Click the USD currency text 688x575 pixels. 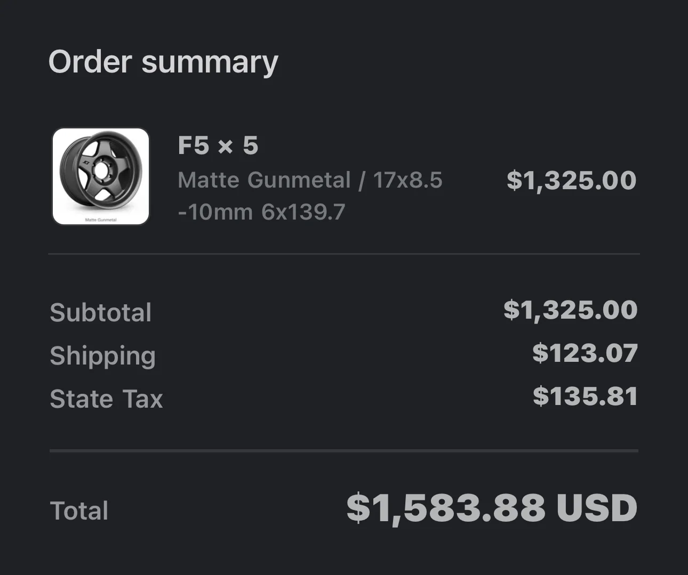point(597,508)
